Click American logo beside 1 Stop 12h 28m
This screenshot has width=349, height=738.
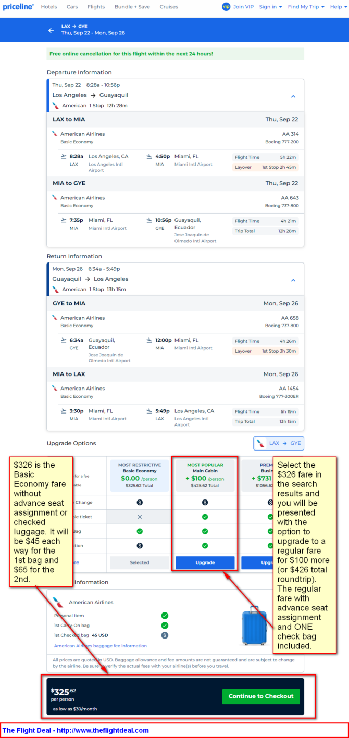click(x=56, y=105)
